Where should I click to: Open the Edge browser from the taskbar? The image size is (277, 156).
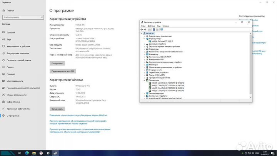point(28,153)
